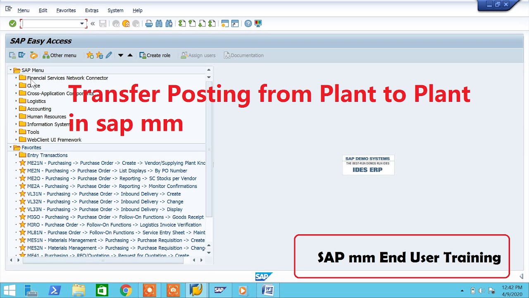This screenshot has height=298, width=529.
Task: Click the Generate Shortcut icon
Action: [x=235, y=24]
